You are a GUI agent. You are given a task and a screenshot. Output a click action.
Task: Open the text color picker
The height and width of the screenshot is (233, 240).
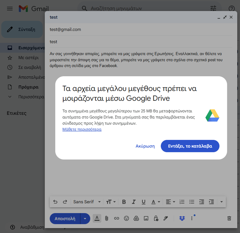[156, 202]
